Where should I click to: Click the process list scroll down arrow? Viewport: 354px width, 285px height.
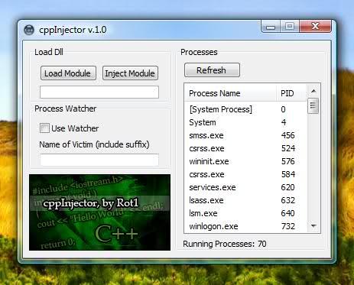pos(313,226)
